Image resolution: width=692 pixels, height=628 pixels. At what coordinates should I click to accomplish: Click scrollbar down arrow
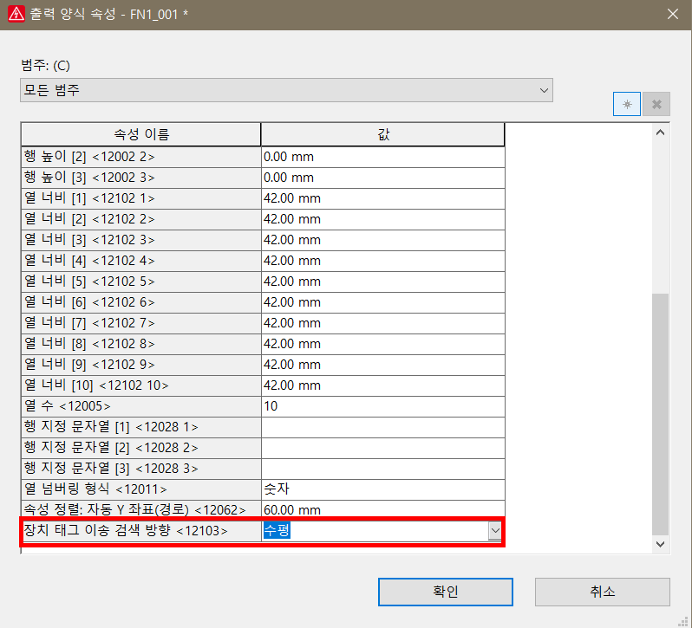(660, 544)
